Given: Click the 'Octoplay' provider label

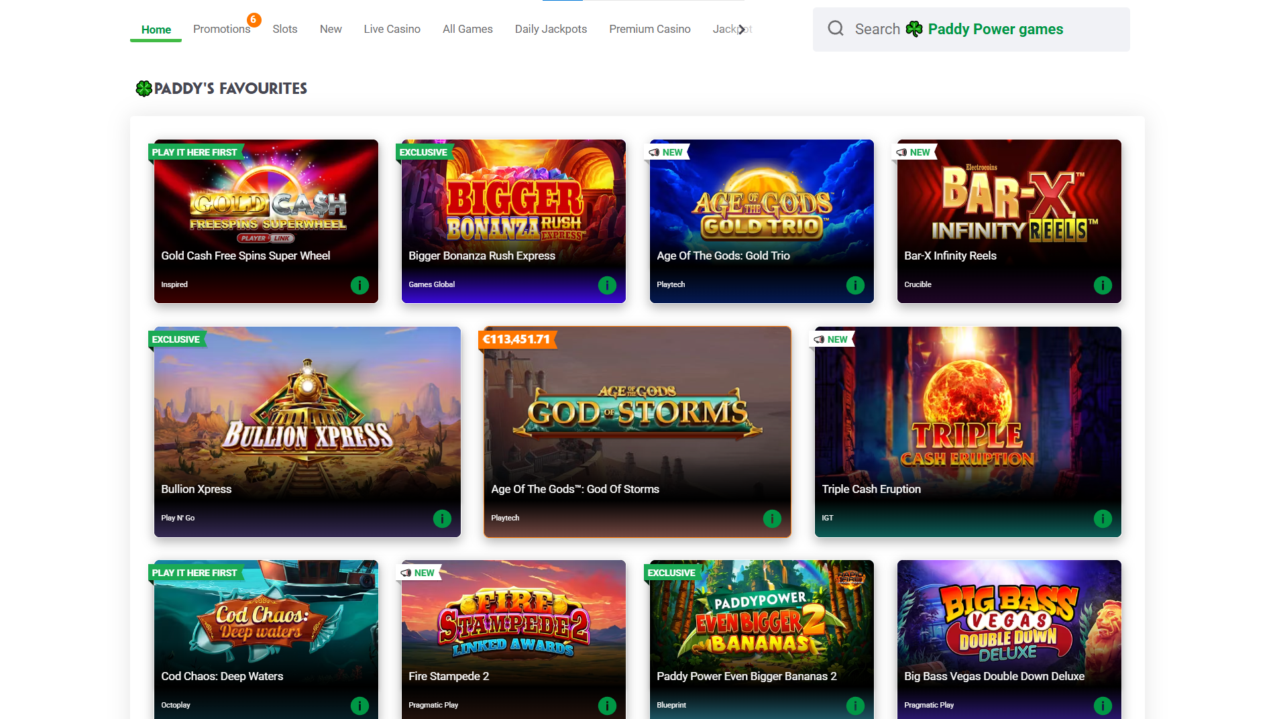Looking at the screenshot, I should click(176, 705).
